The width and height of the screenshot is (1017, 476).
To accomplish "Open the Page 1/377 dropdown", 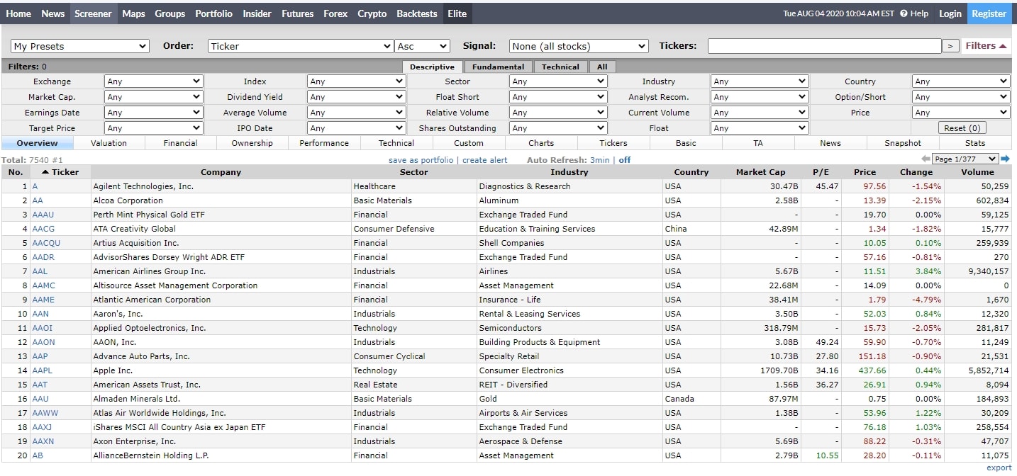I will [965, 159].
